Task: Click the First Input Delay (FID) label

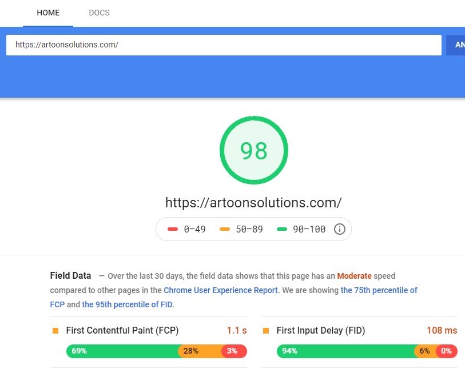Action: [320, 331]
